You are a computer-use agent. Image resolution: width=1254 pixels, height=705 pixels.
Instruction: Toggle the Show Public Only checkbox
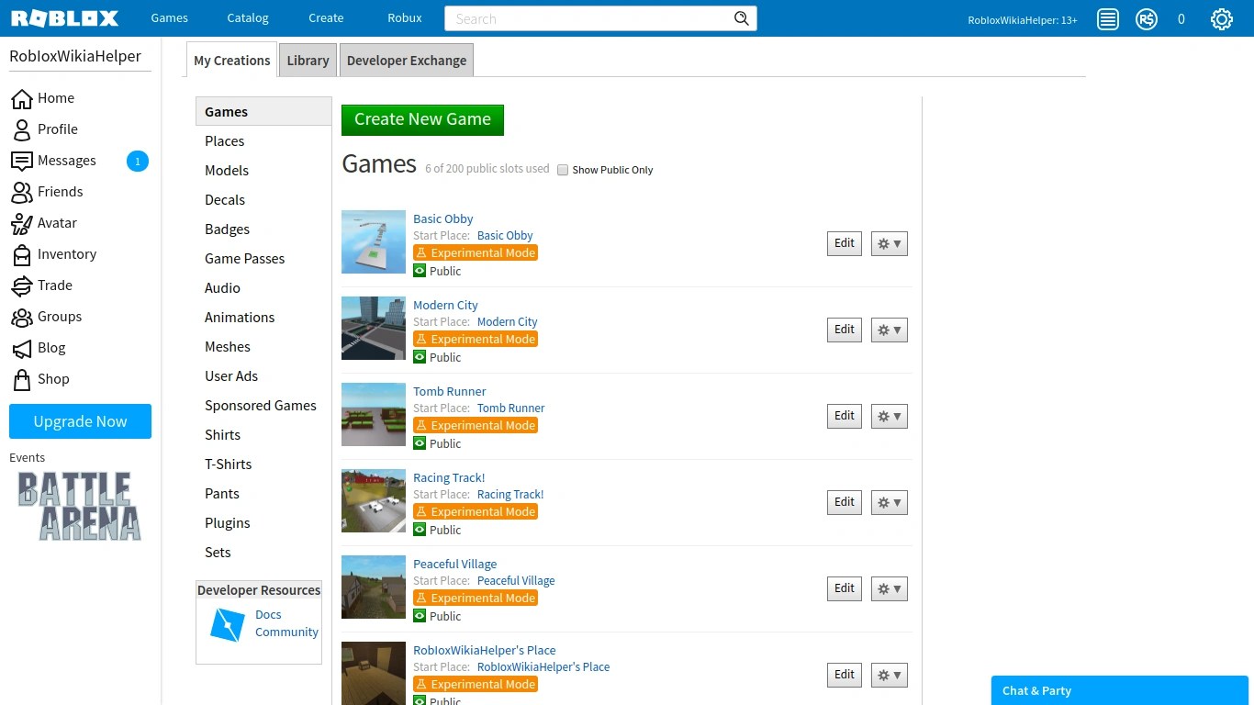click(x=563, y=170)
